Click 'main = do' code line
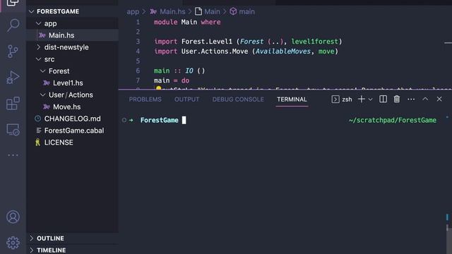The width and height of the screenshot is (452, 254). pos(172,80)
